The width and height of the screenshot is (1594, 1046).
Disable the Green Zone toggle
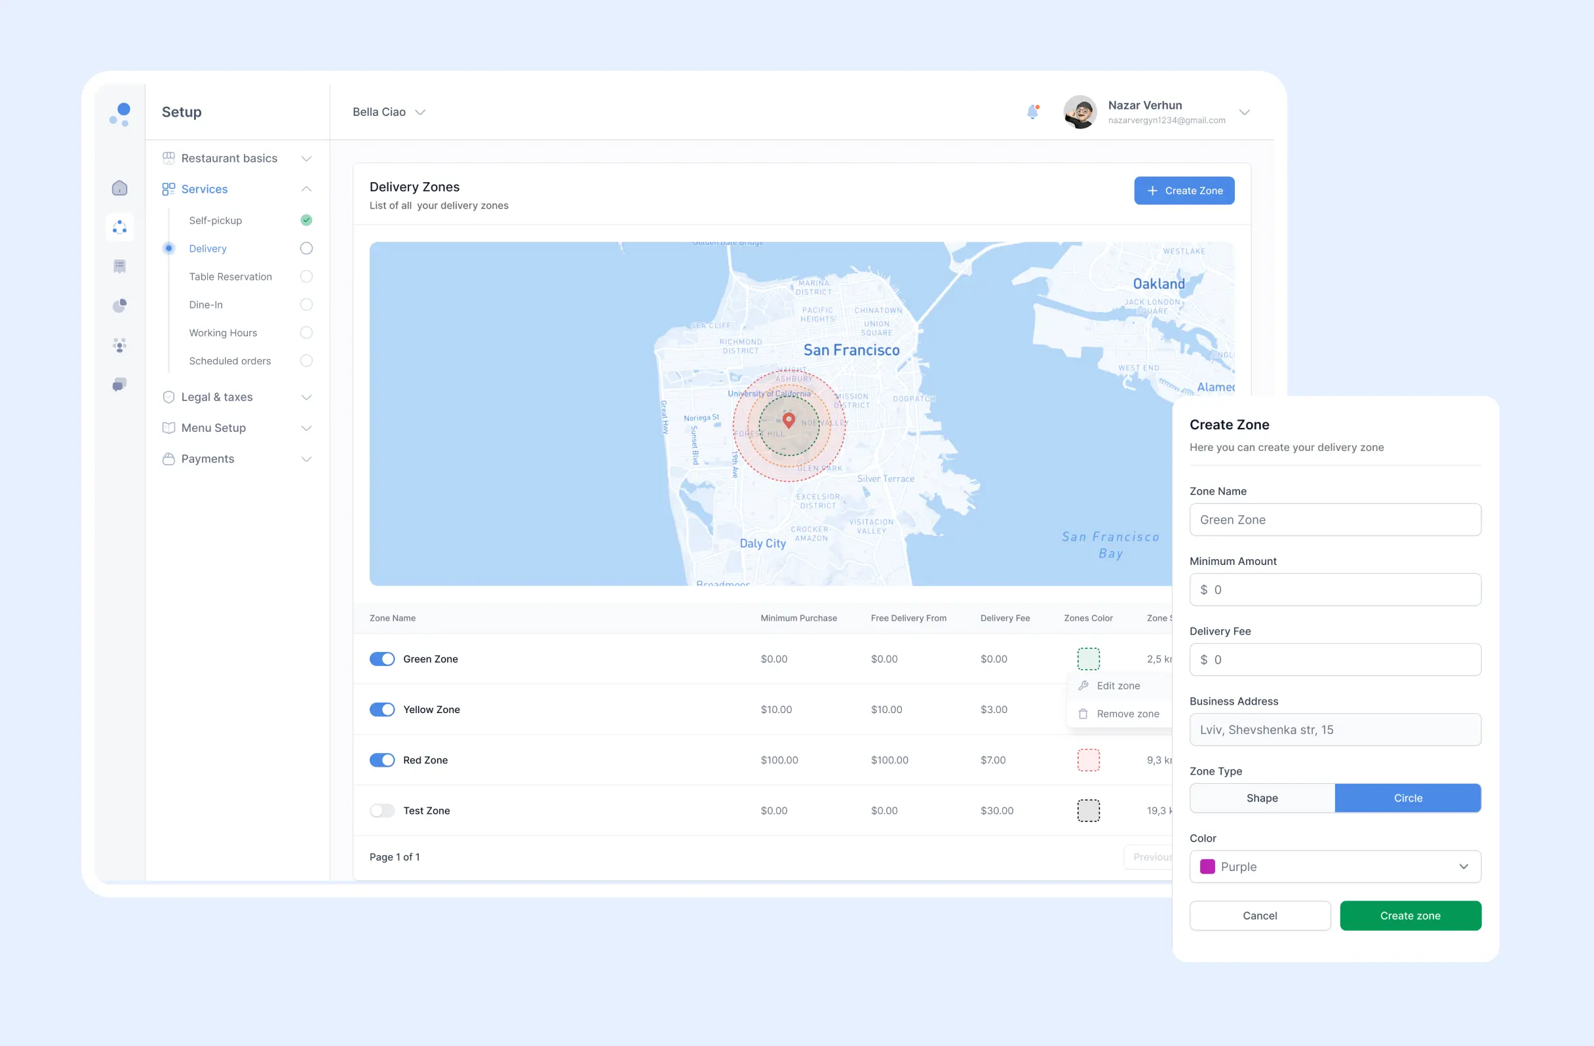[381, 659]
